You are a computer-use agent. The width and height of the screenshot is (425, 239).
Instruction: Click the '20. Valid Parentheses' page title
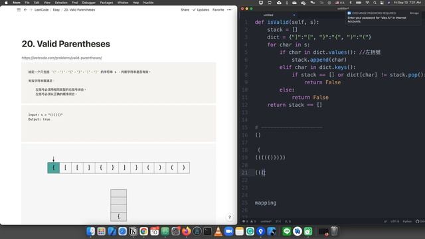(66, 44)
